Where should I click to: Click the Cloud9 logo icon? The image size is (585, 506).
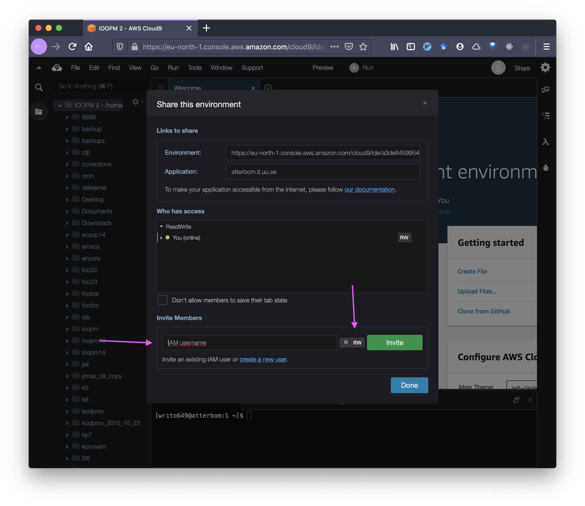click(57, 68)
